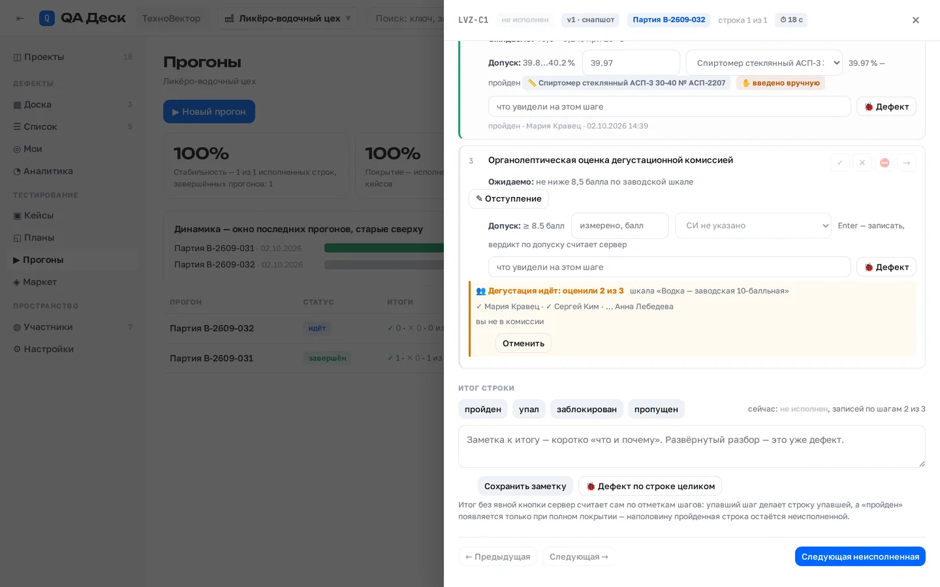File a Дефект for step 3 organoleptic evaluation
The width and height of the screenshot is (940, 587).
point(886,267)
